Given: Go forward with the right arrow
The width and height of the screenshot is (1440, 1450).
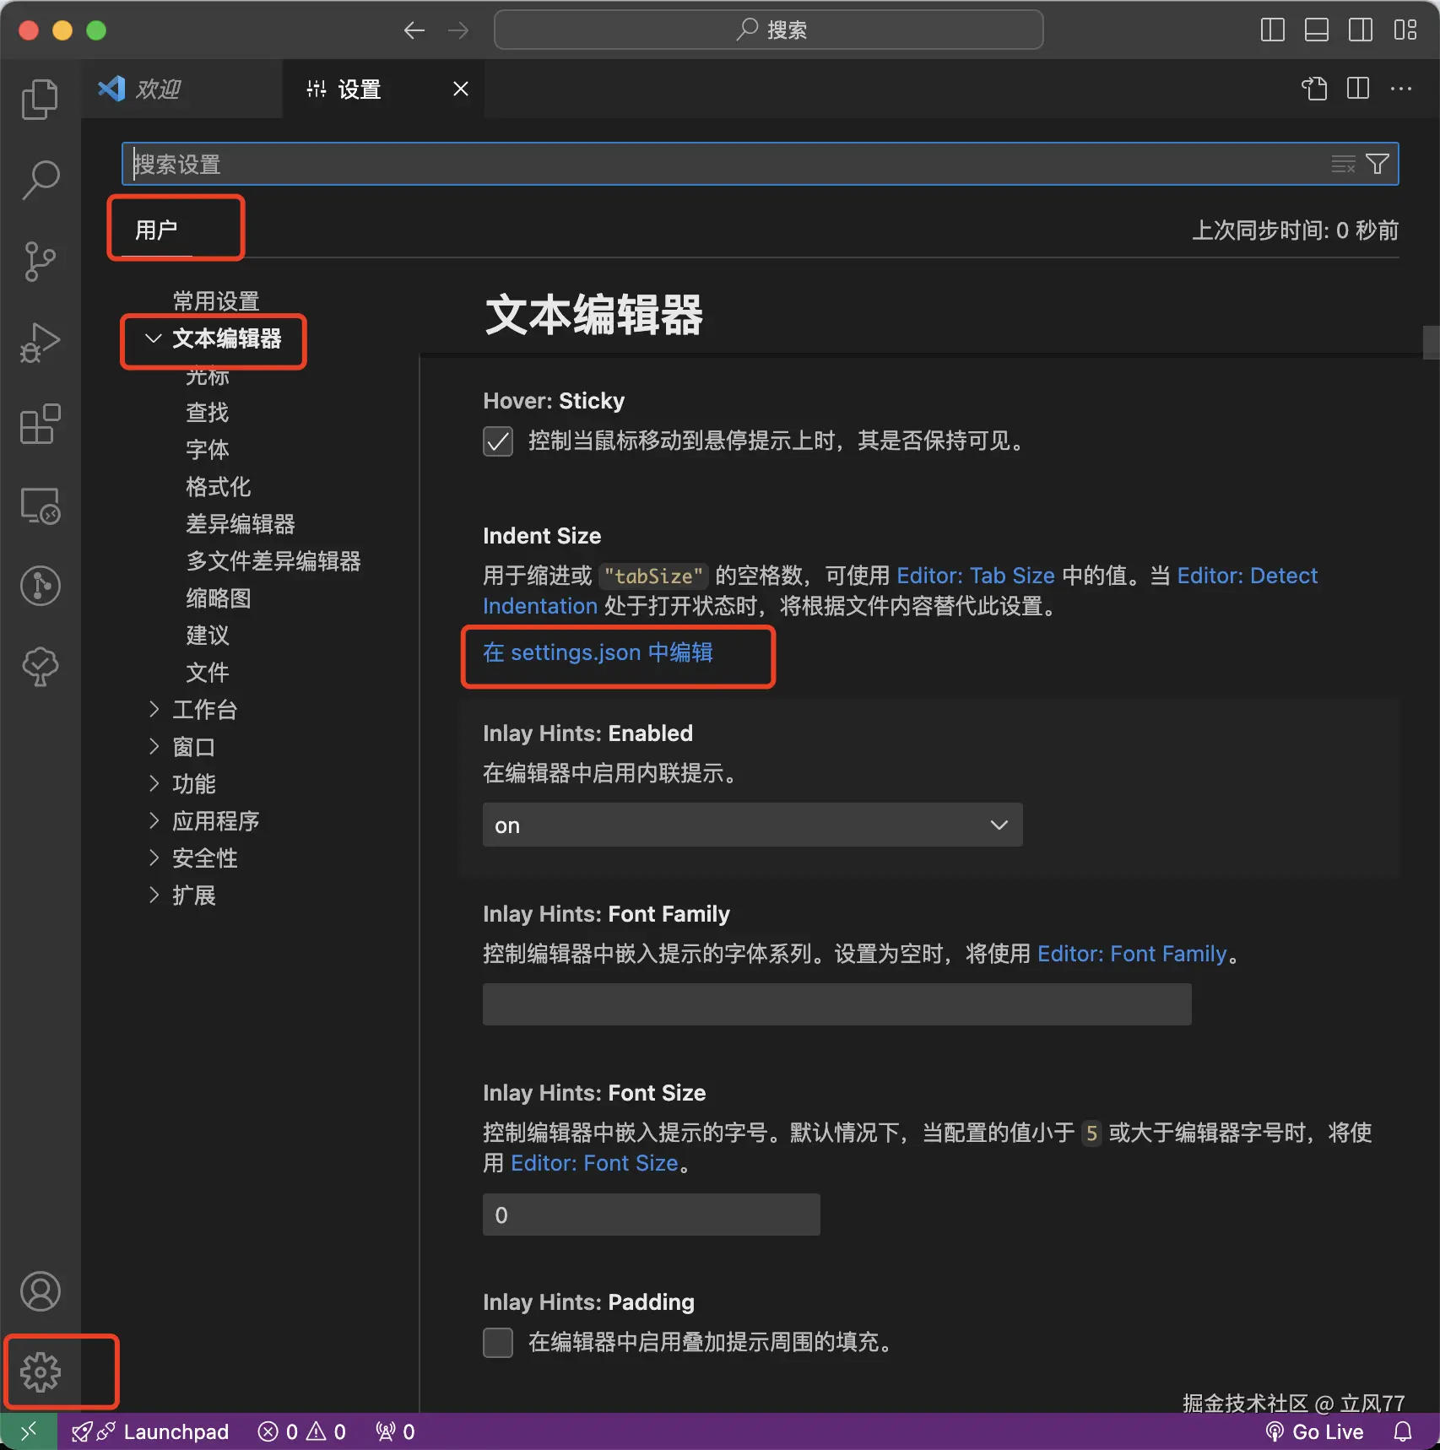Looking at the screenshot, I should click(x=458, y=30).
